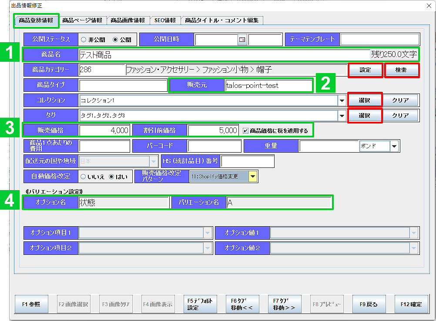Go to 商品画像情報 tab
Image resolution: width=436 pixels, height=321 pixels.
(x=127, y=20)
